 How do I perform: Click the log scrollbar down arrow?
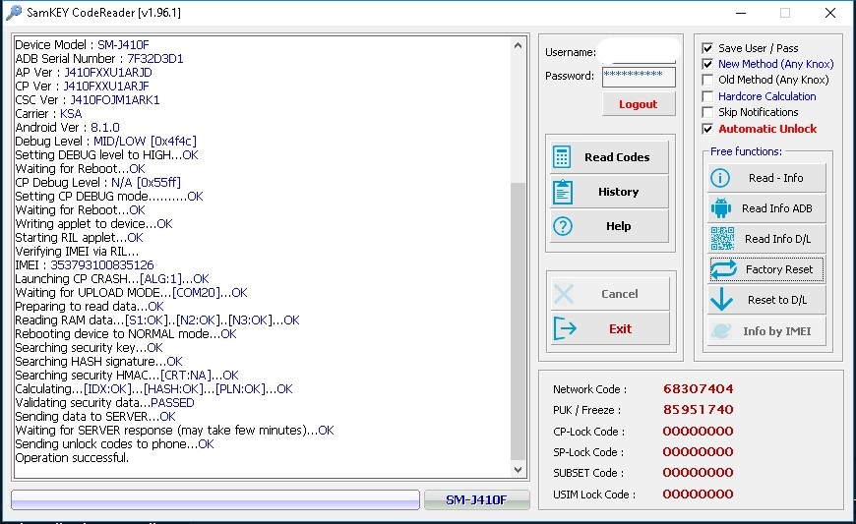pyautogui.click(x=519, y=470)
